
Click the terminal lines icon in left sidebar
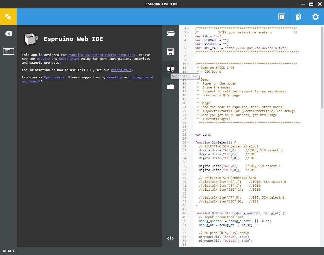[8, 51]
